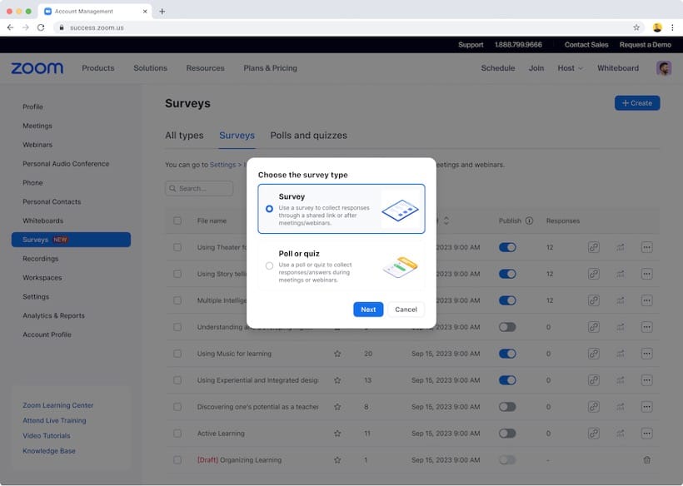Expand the Host dropdown menu
The image size is (683, 486).
click(x=570, y=68)
